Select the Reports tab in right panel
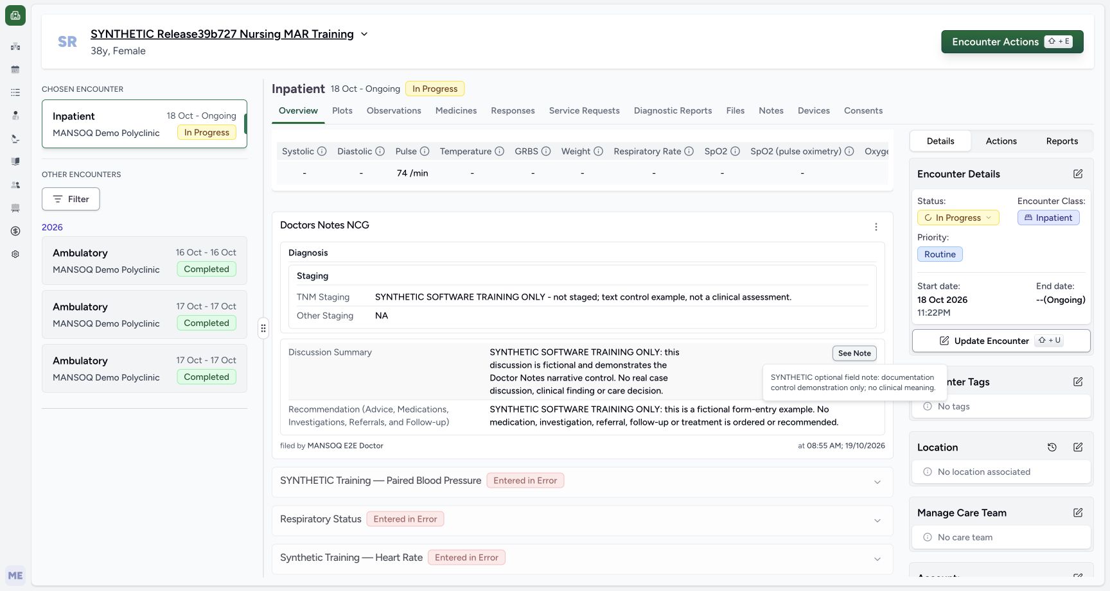1110x591 pixels. tap(1062, 141)
